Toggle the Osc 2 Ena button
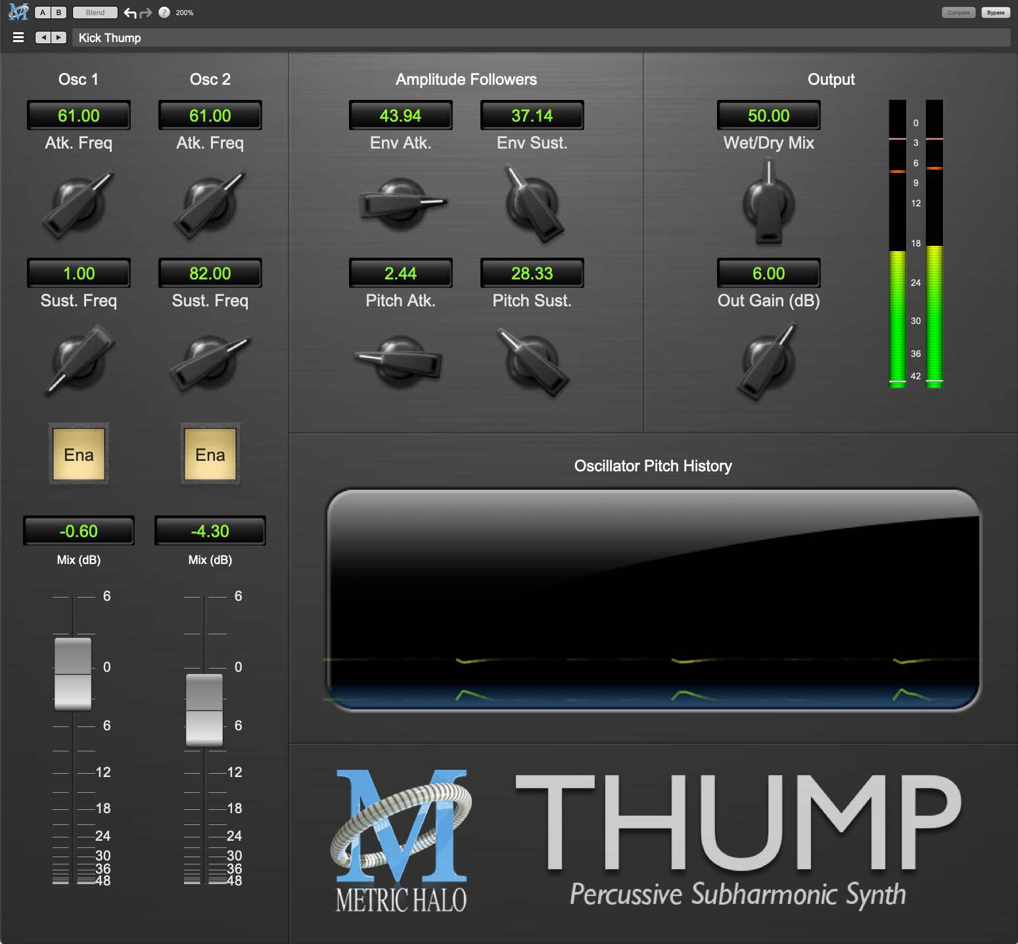 210,455
